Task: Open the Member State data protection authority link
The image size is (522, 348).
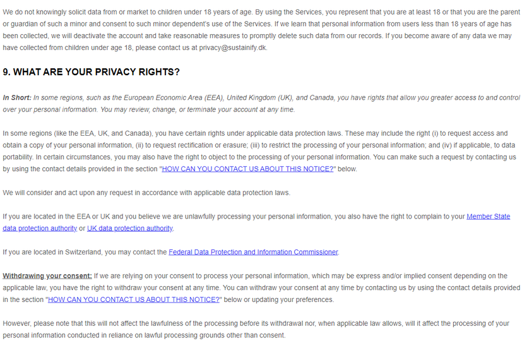Action: tap(488, 217)
